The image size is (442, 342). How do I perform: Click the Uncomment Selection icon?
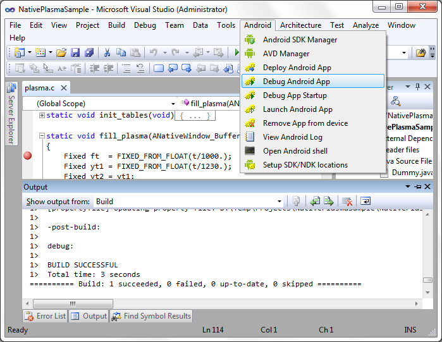click(x=140, y=68)
